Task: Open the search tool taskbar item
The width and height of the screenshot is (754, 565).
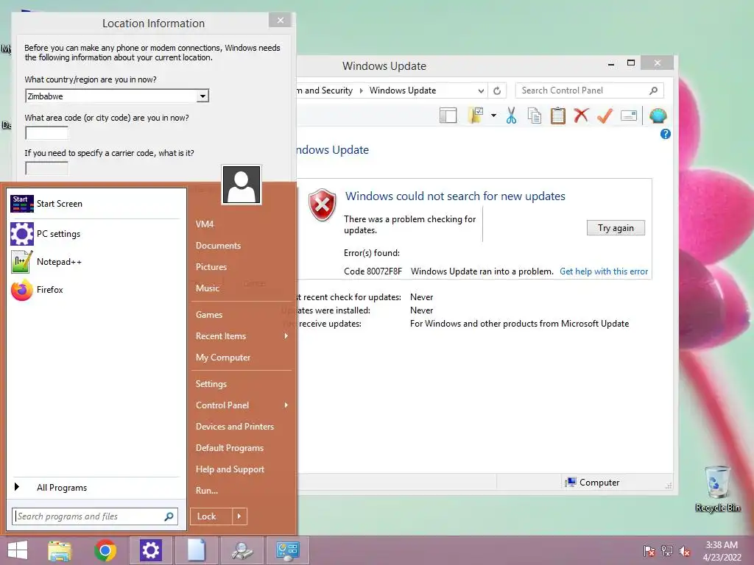Action: click(242, 550)
